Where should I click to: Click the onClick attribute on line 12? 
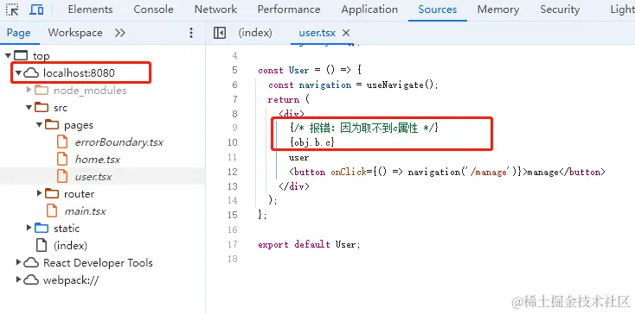pos(350,173)
